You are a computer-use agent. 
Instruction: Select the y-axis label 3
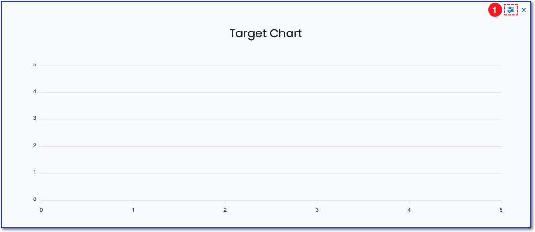pyautogui.click(x=35, y=118)
